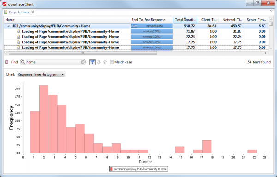Click the network (84%) response bar
The image size is (277, 177).
click(x=151, y=26)
